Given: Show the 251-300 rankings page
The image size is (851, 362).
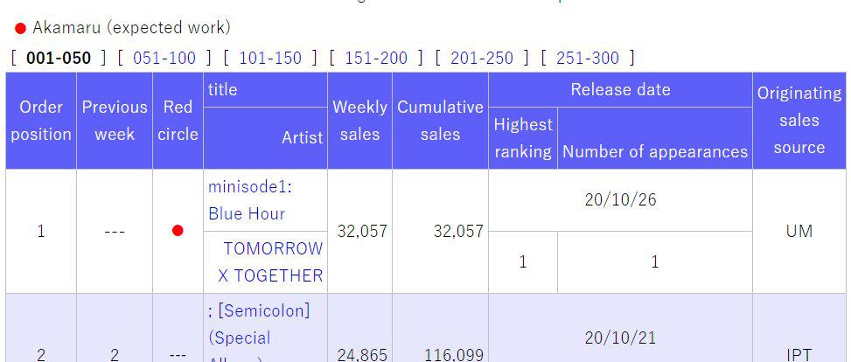Looking at the screenshot, I should [588, 58].
